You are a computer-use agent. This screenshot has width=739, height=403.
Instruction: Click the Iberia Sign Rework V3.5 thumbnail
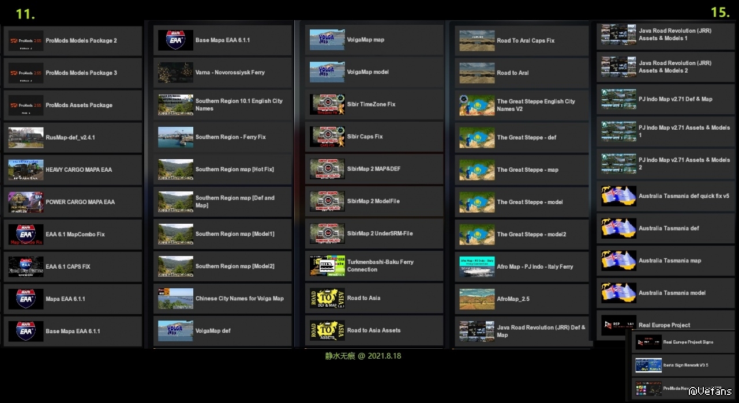click(648, 366)
